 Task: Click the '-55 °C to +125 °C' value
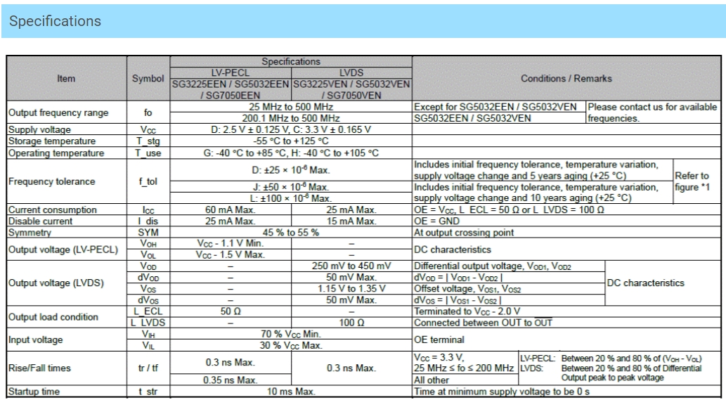click(291, 141)
